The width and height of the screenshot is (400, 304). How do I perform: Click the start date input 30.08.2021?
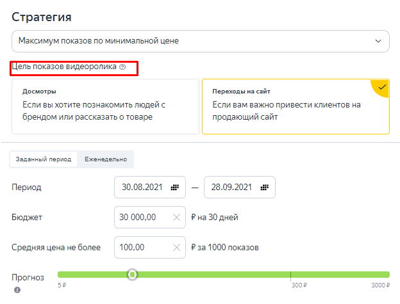[x=144, y=188]
